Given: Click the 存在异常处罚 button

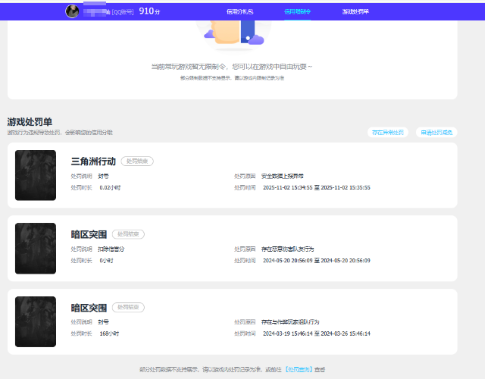Looking at the screenshot, I should 387,133.
